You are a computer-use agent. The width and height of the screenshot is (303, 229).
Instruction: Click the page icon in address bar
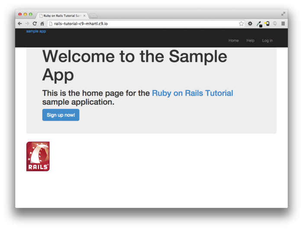(51, 23)
